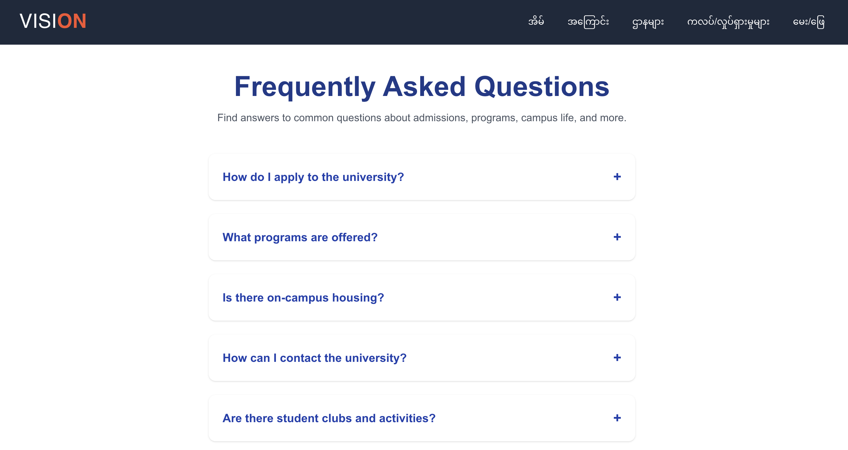Click the plus icon beside programs offered
This screenshot has width=848, height=450.
tap(617, 237)
